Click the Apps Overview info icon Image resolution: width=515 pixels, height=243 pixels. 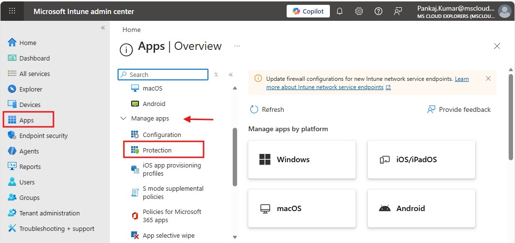126,50
